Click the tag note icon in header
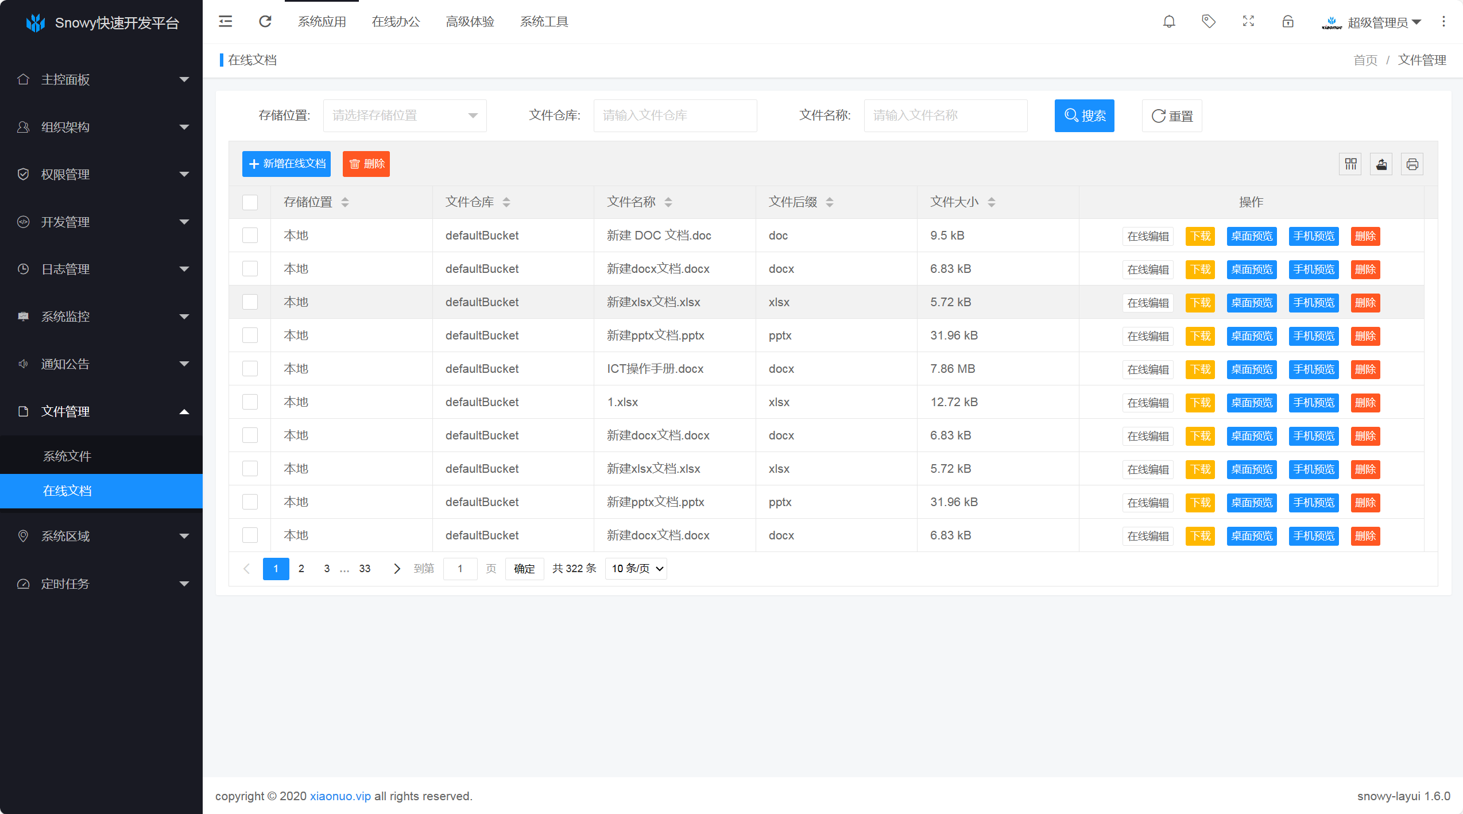Image resolution: width=1463 pixels, height=814 pixels. [1209, 22]
